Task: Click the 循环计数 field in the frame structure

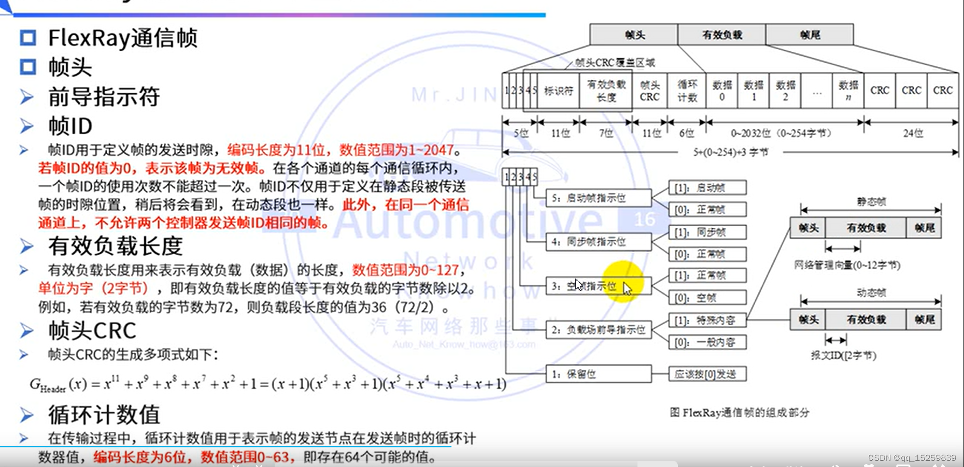Action: click(687, 91)
